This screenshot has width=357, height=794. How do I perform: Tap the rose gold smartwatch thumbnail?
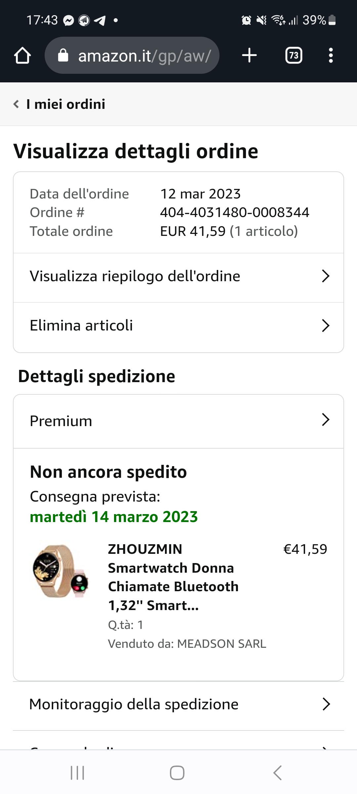[60, 571]
